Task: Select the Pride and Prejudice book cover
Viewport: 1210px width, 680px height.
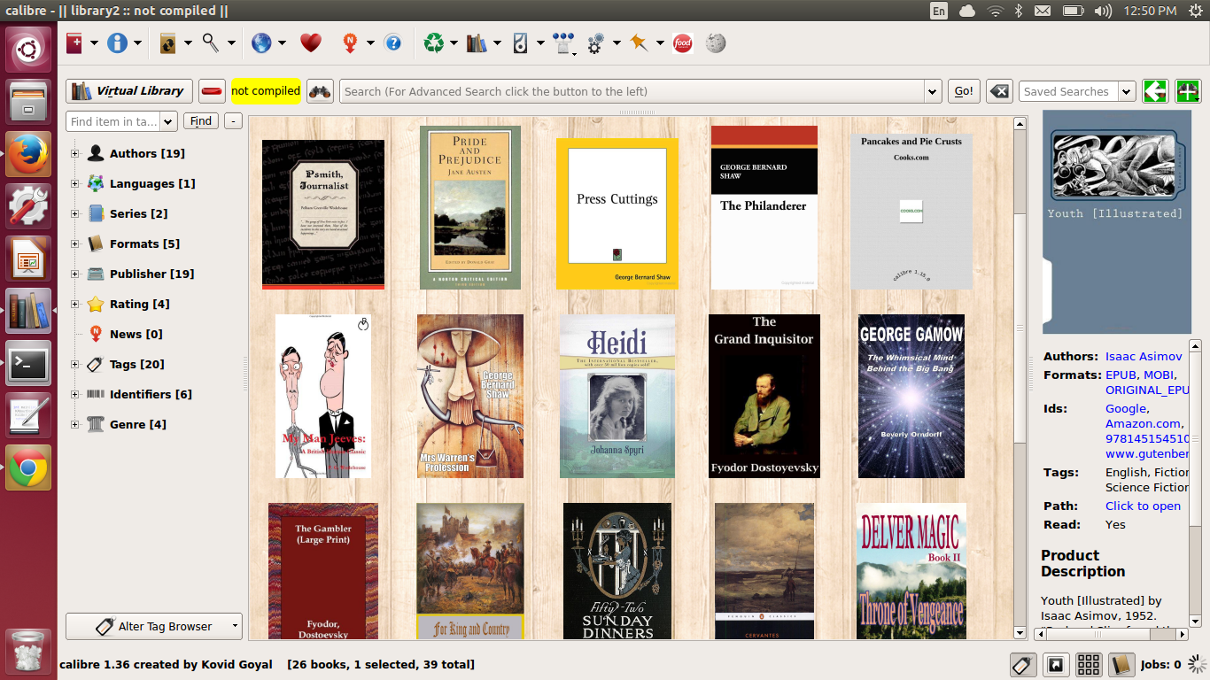Action: (470, 207)
